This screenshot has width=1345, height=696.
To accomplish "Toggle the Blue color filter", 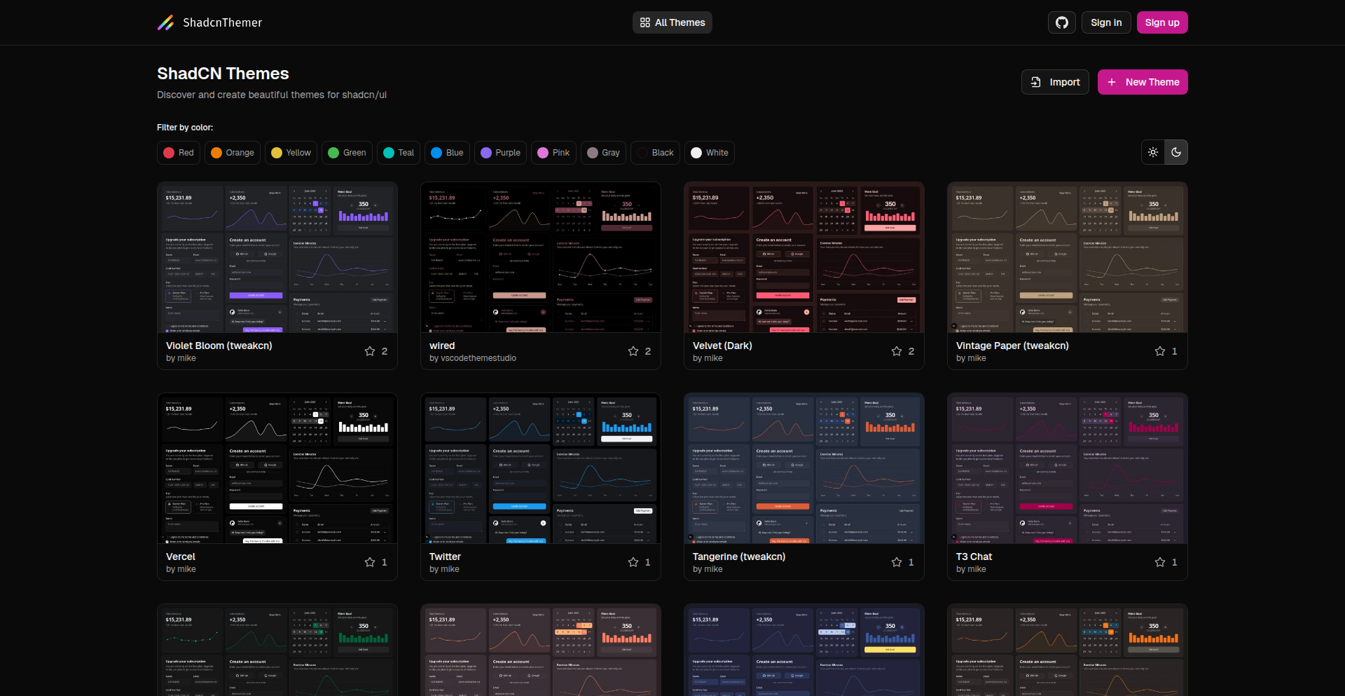I will click(447, 153).
